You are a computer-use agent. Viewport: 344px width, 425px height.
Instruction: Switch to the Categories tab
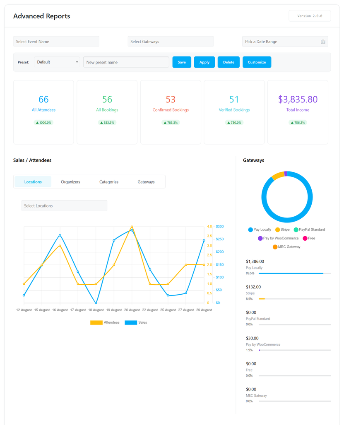point(109,182)
